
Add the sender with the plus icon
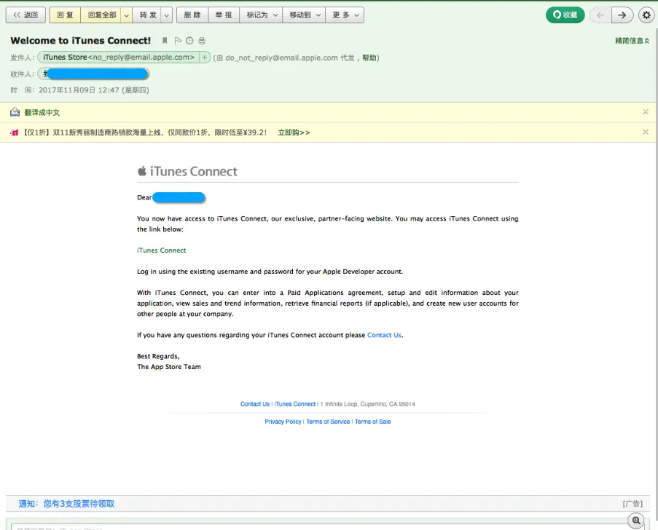click(204, 58)
